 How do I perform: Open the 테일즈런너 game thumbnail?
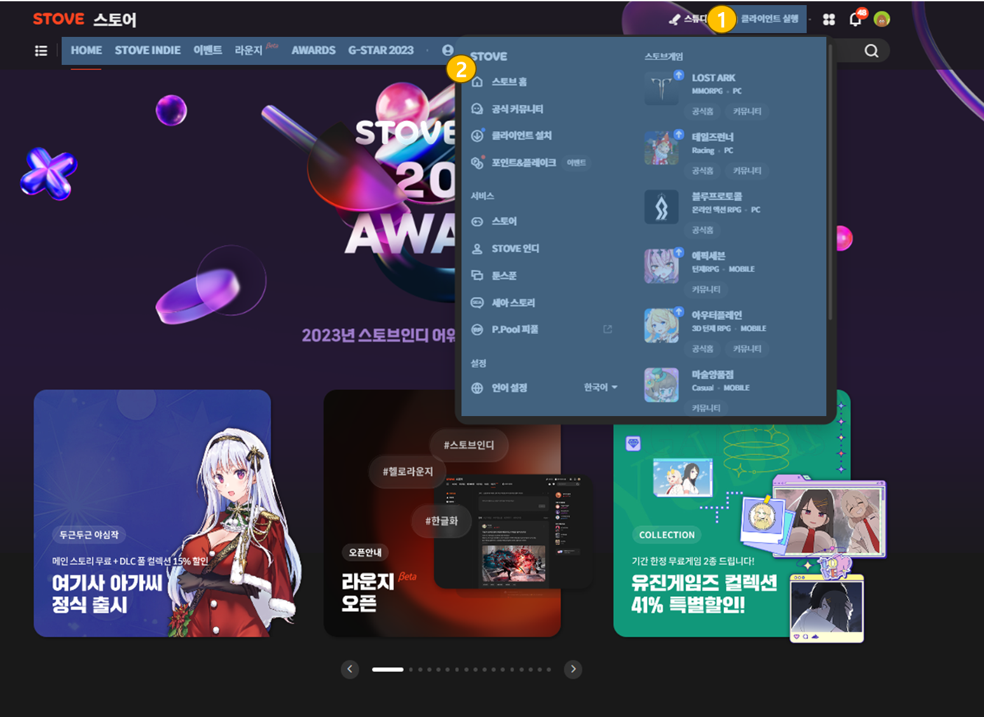pos(662,148)
